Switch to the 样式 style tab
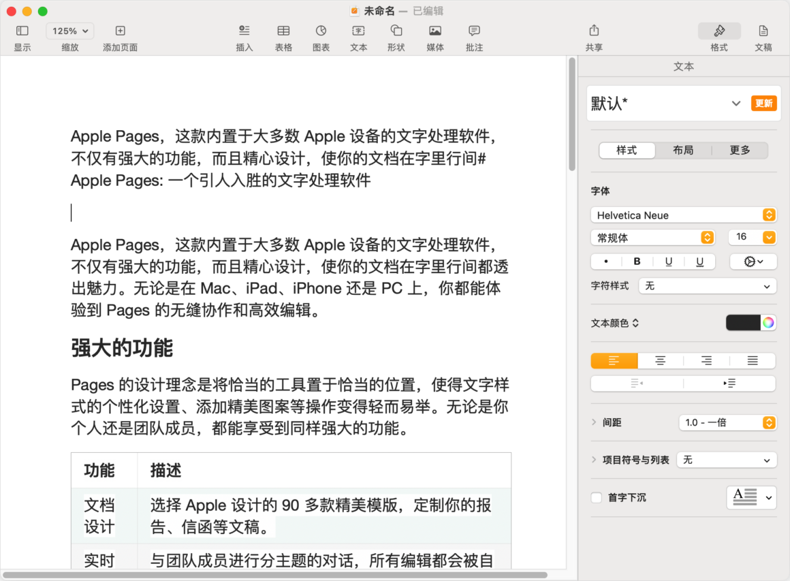790x581 pixels. (x=627, y=150)
